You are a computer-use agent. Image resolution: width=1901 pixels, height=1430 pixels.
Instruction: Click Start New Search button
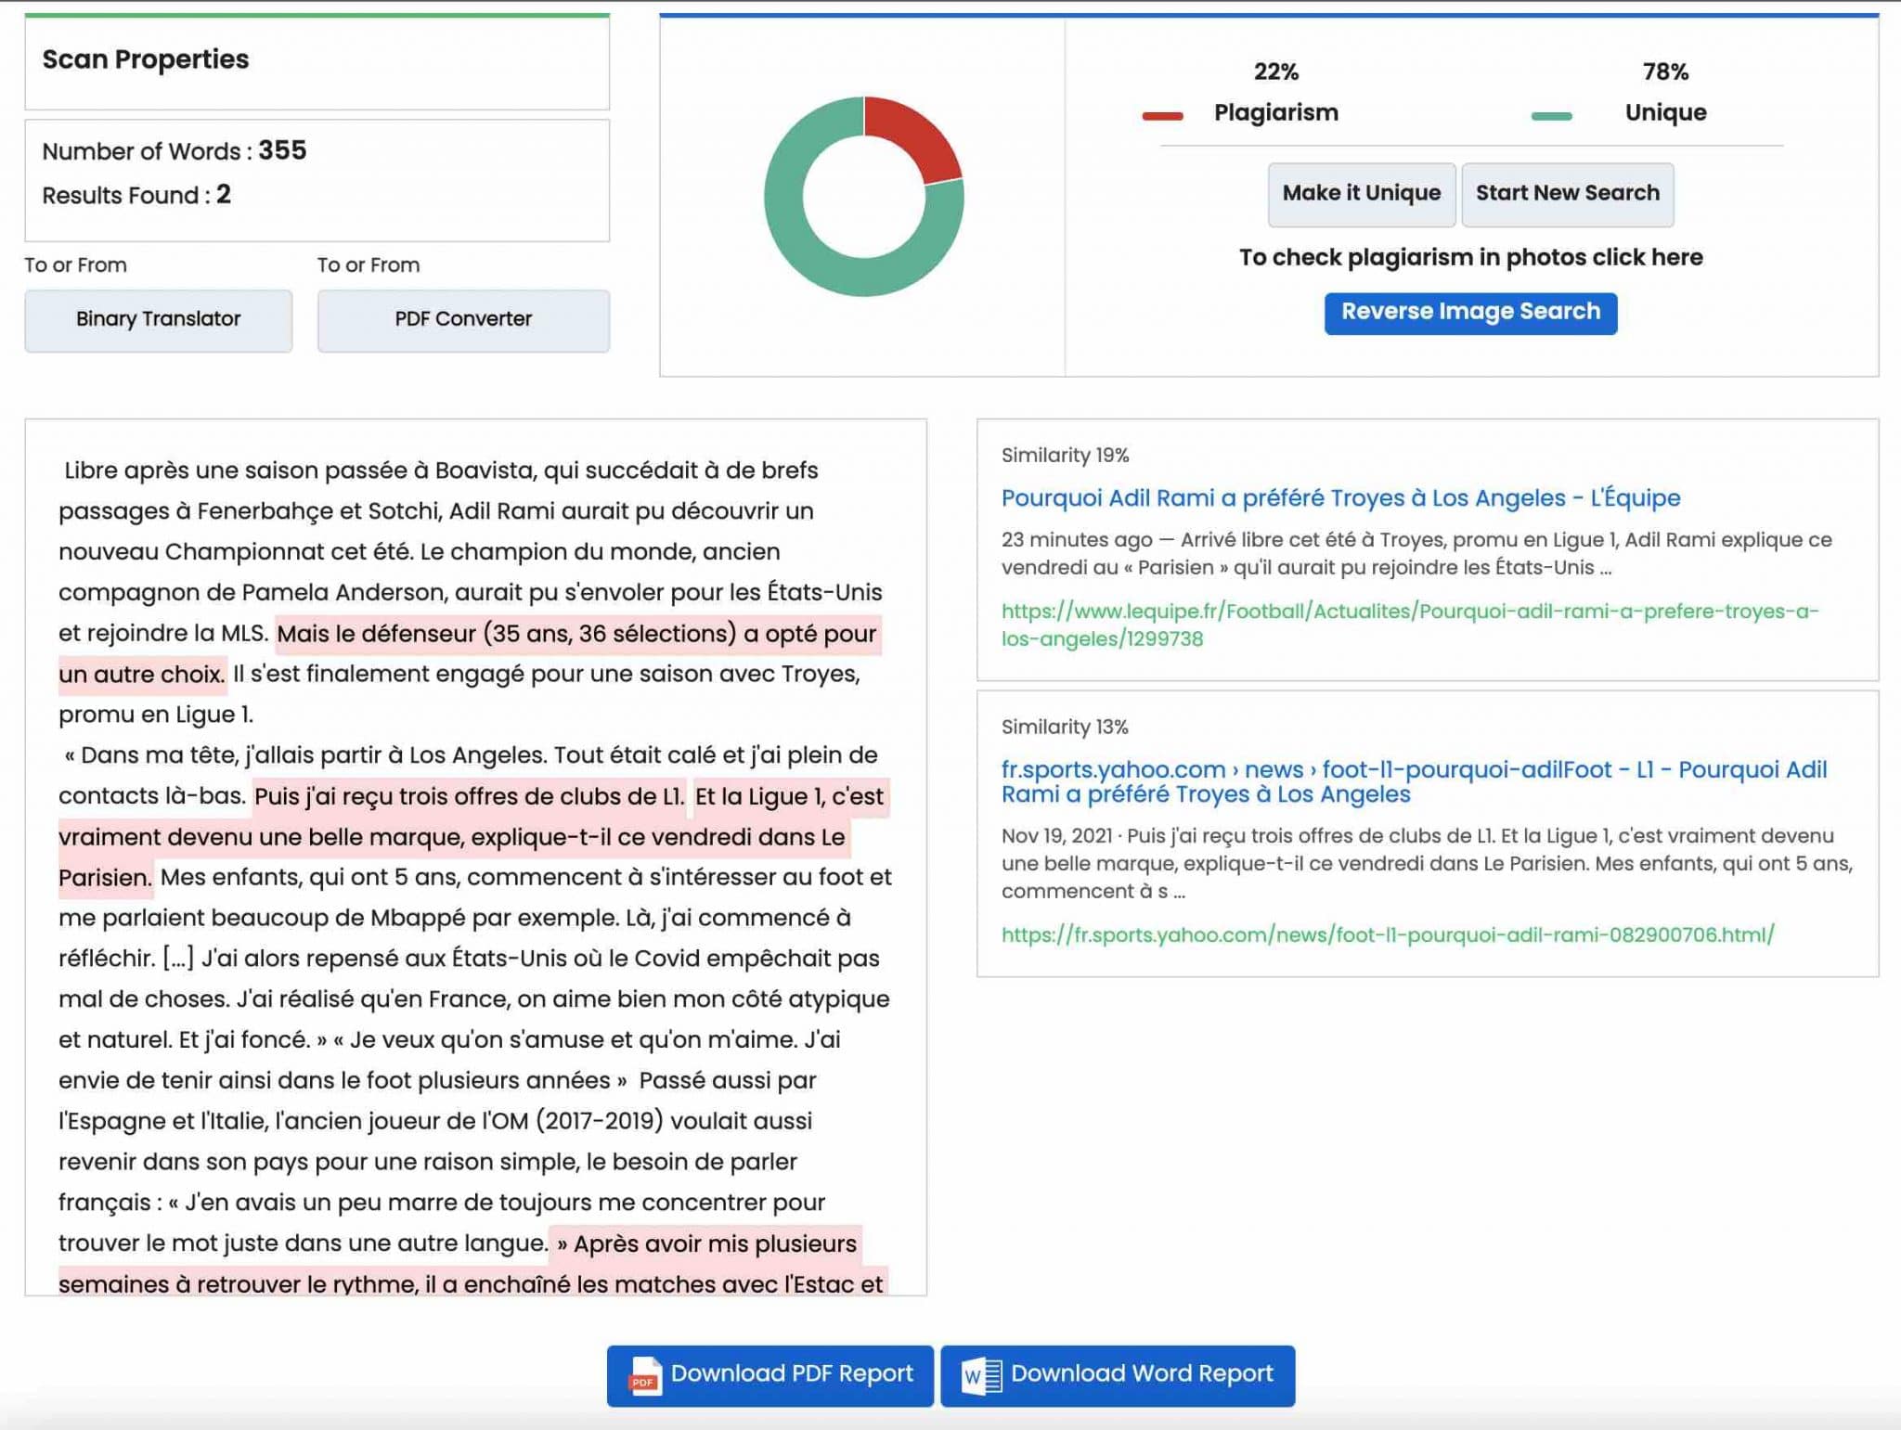[x=1567, y=194]
